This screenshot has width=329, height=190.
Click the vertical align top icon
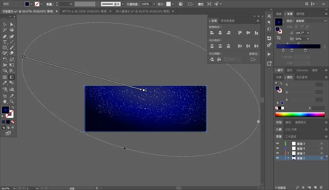pyautogui.click(x=240, y=33)
